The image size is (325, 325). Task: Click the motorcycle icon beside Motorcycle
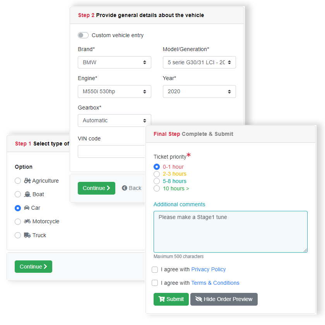27,221
